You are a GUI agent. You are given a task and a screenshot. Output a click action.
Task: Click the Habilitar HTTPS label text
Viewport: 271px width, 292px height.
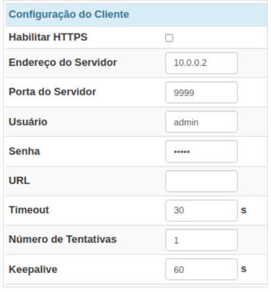pyautogui.click(x=48, y=37)
